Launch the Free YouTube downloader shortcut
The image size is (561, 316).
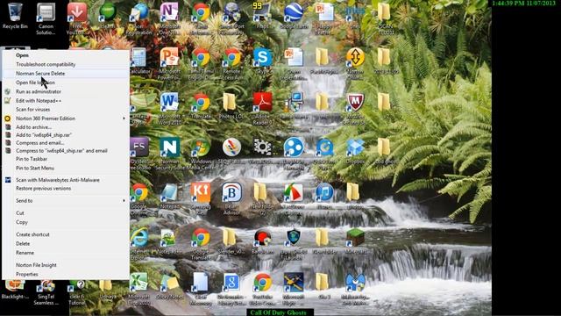coord(76,18)
